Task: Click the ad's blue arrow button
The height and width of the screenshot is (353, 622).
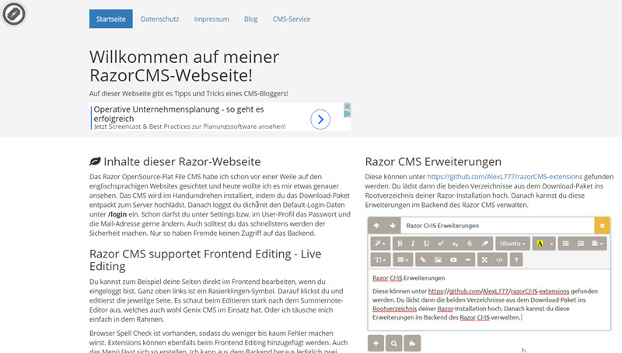Action: click(x=320, y=119)
